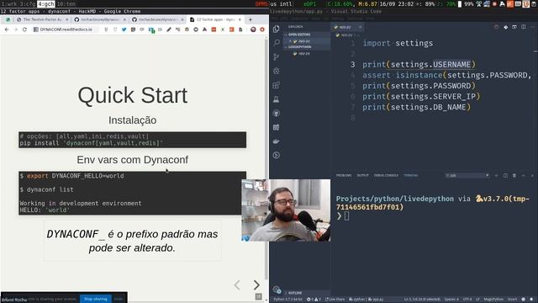Open the VS Code Explorer view icon

tap(277, 29)
